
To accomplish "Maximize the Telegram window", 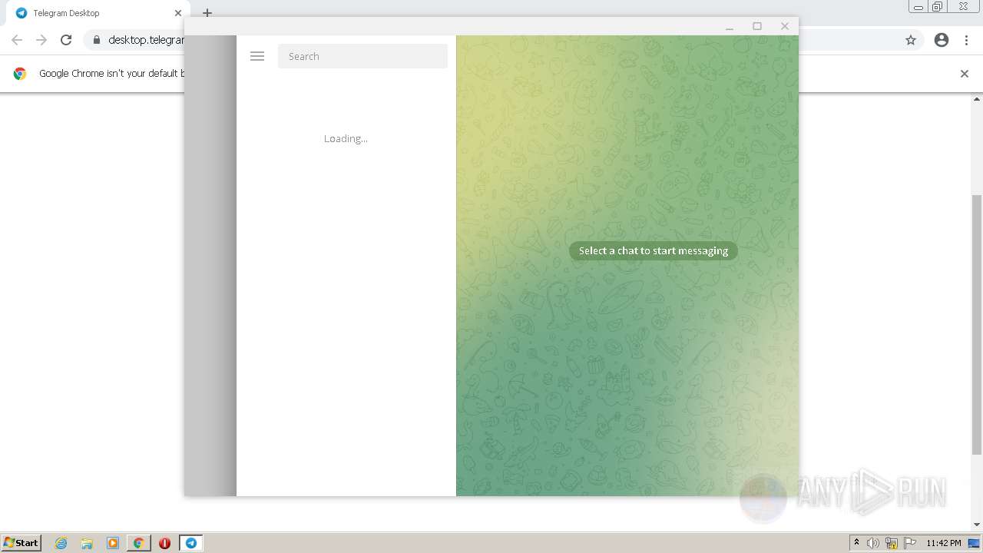I will tap(757, 26).
